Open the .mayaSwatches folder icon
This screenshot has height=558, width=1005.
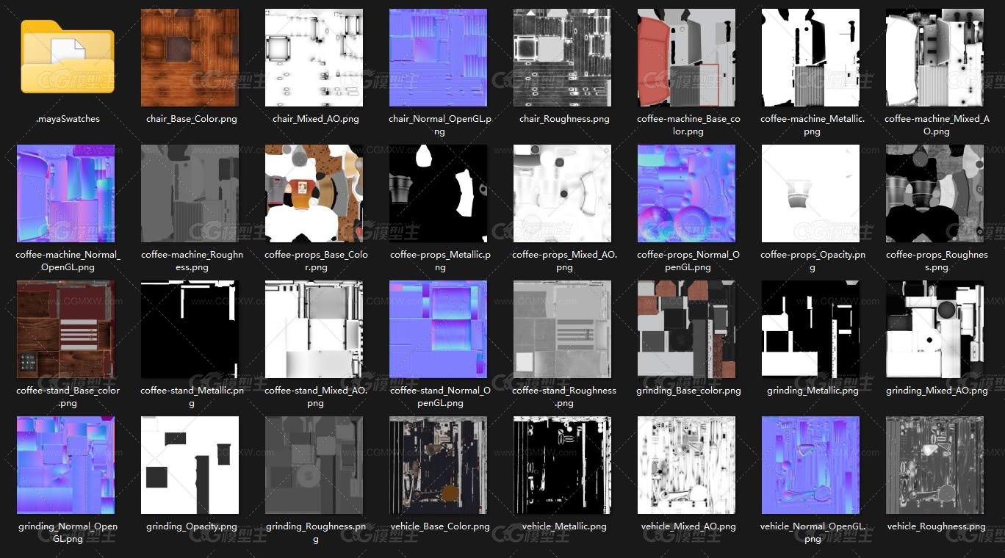(x=68, y=57)
